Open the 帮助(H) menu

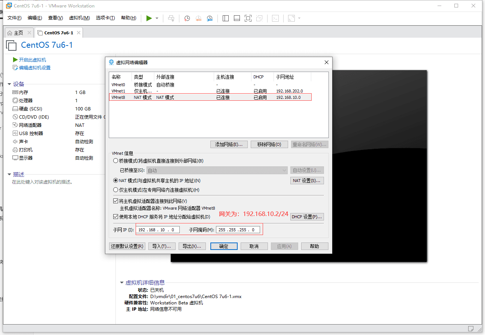[x=129, y=18]
